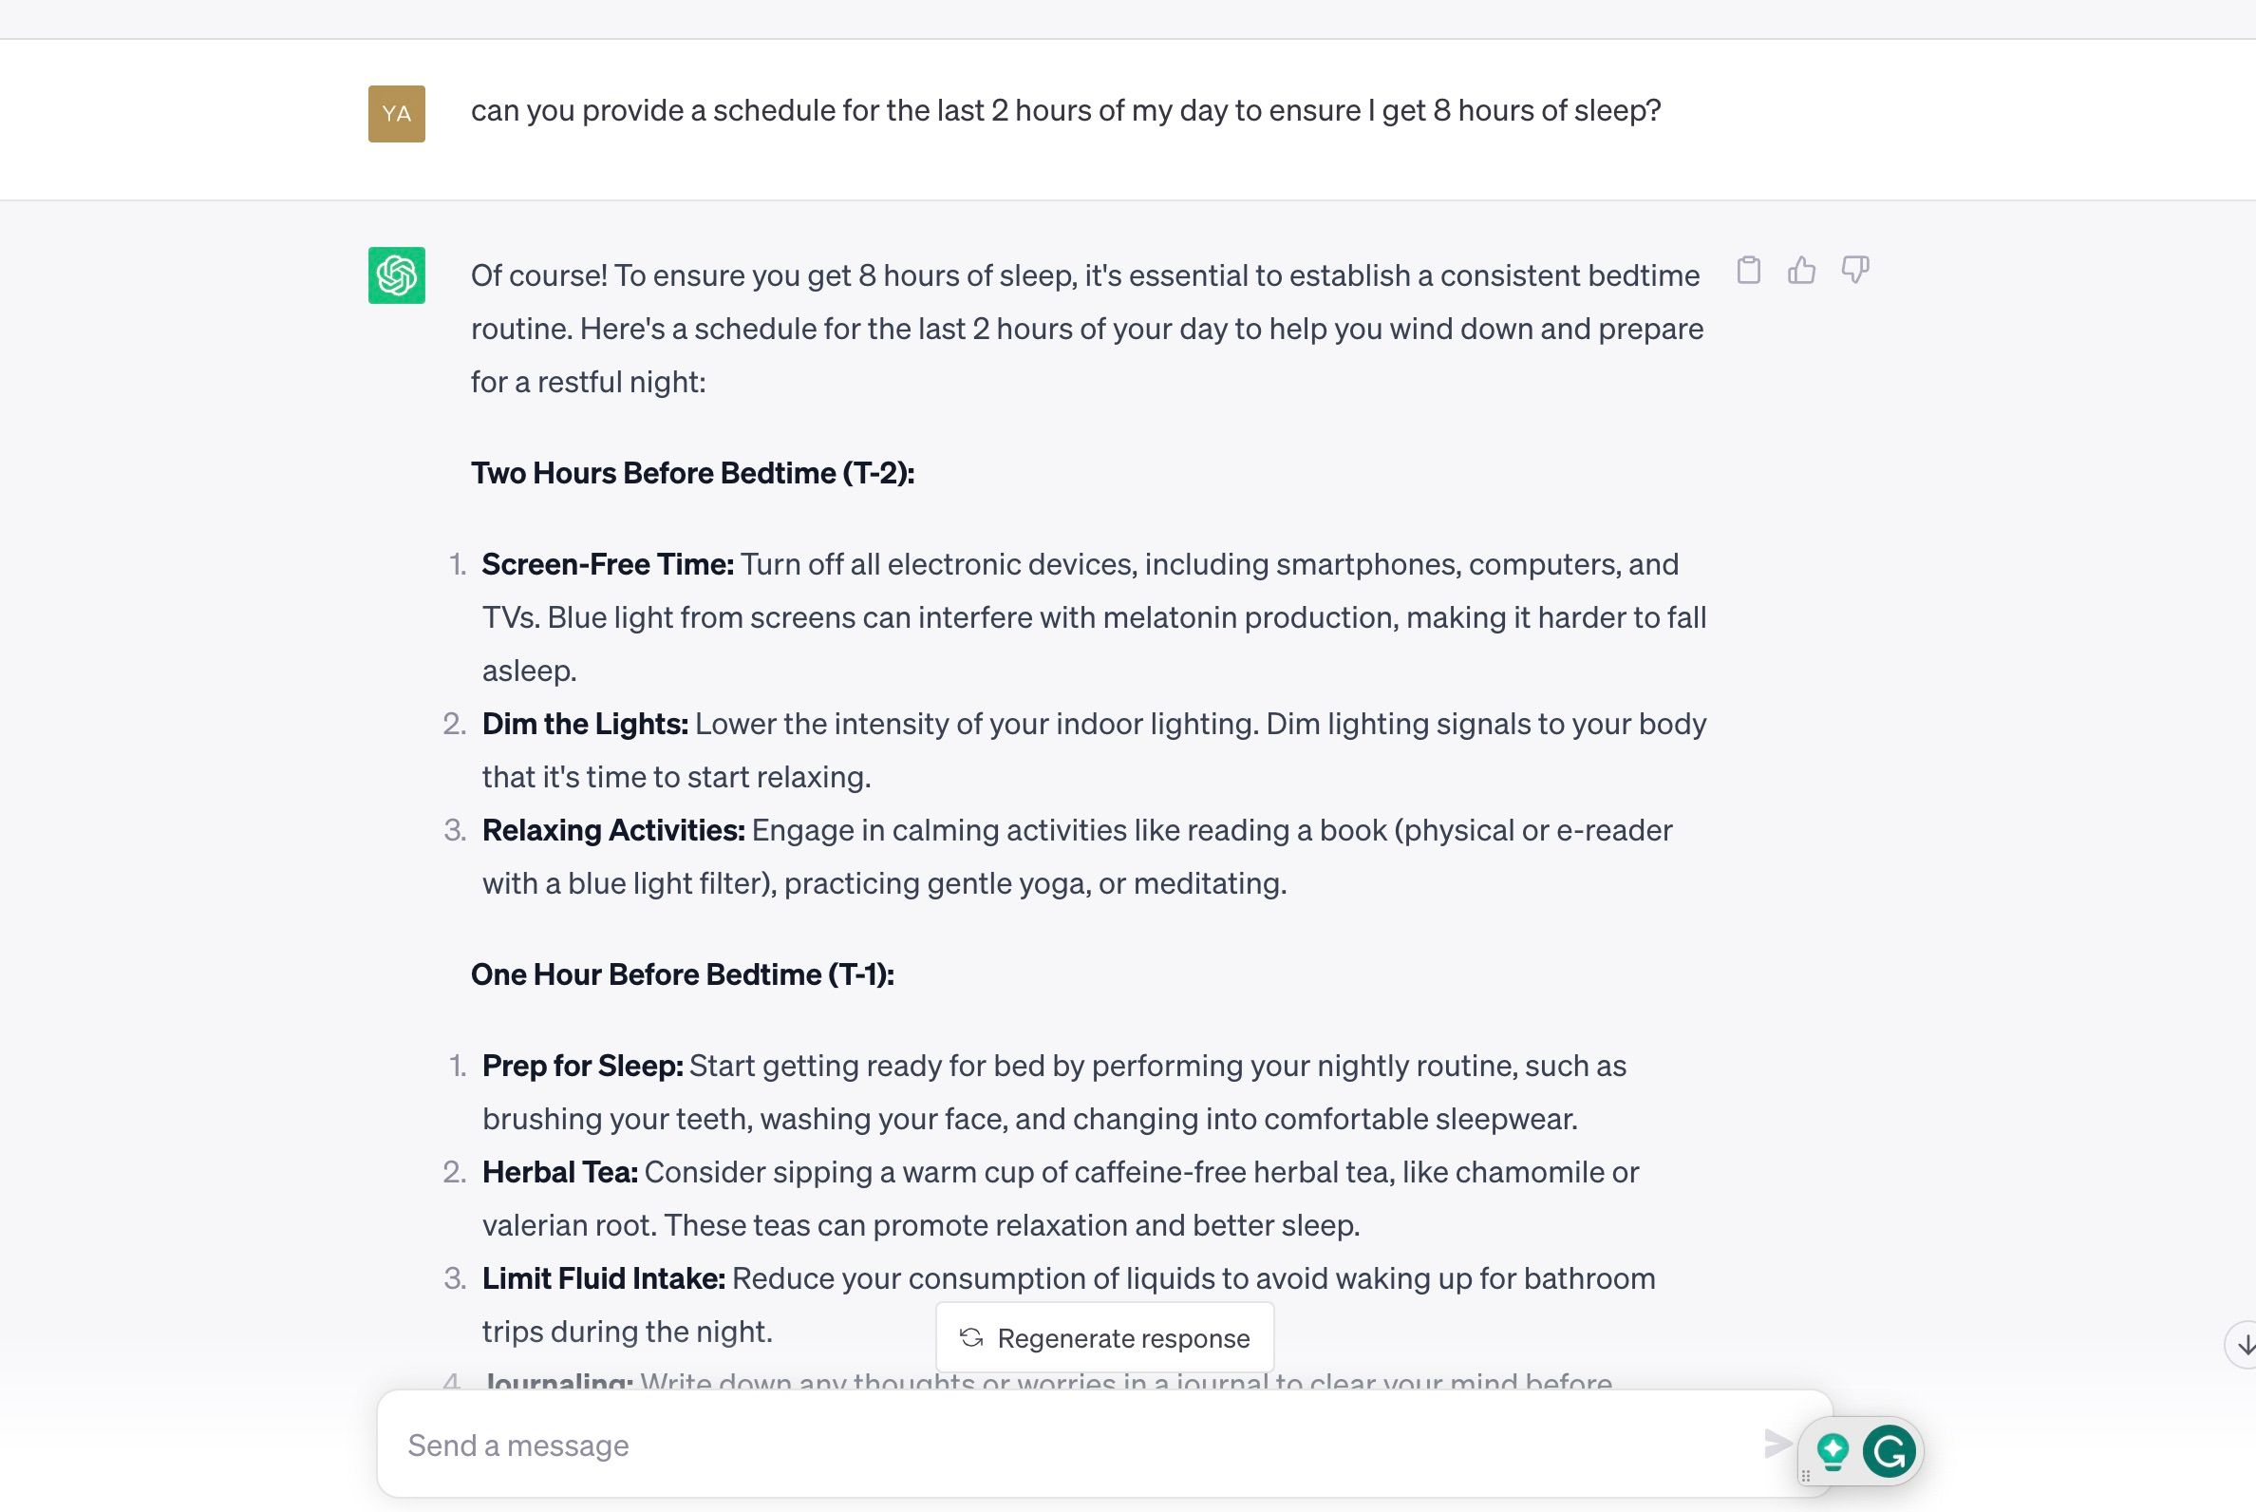Give the response a thumbs down

(1855, 271)
